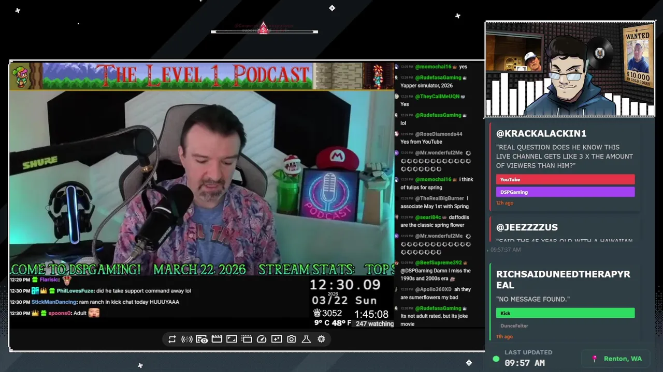Click the DunceFelter label
The height and width of the screenshot is (372, 663).
tap(514, 326)
